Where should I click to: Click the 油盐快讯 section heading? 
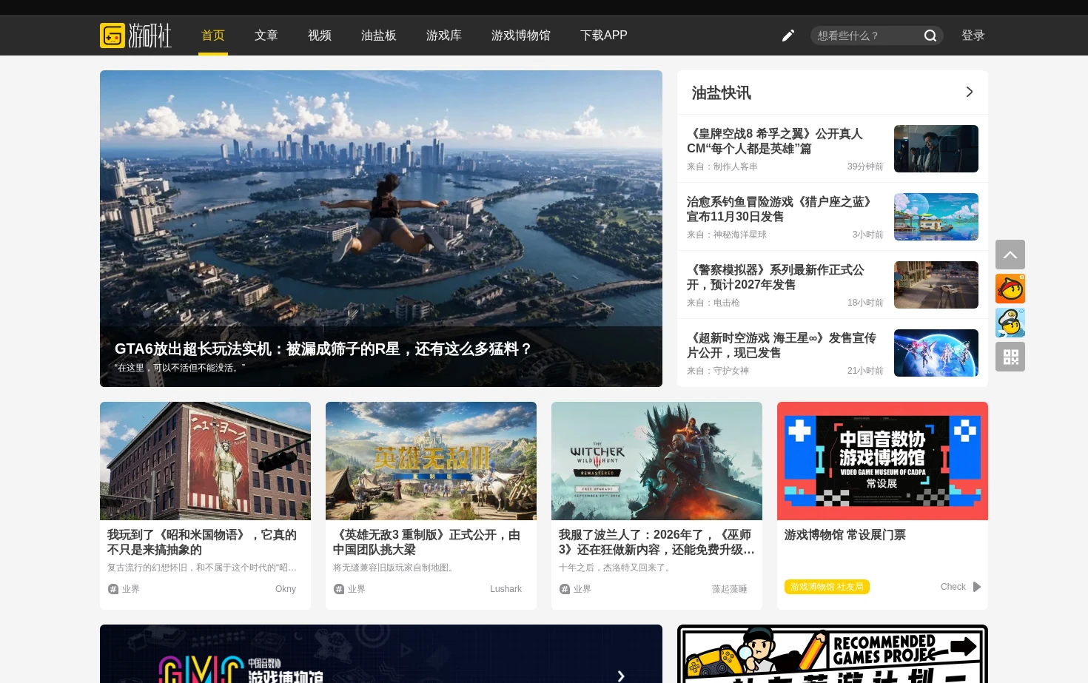pos(721,92)
